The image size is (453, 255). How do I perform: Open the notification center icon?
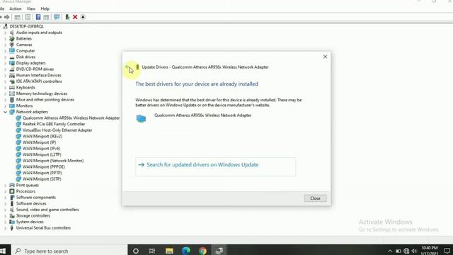click(447, 251)
